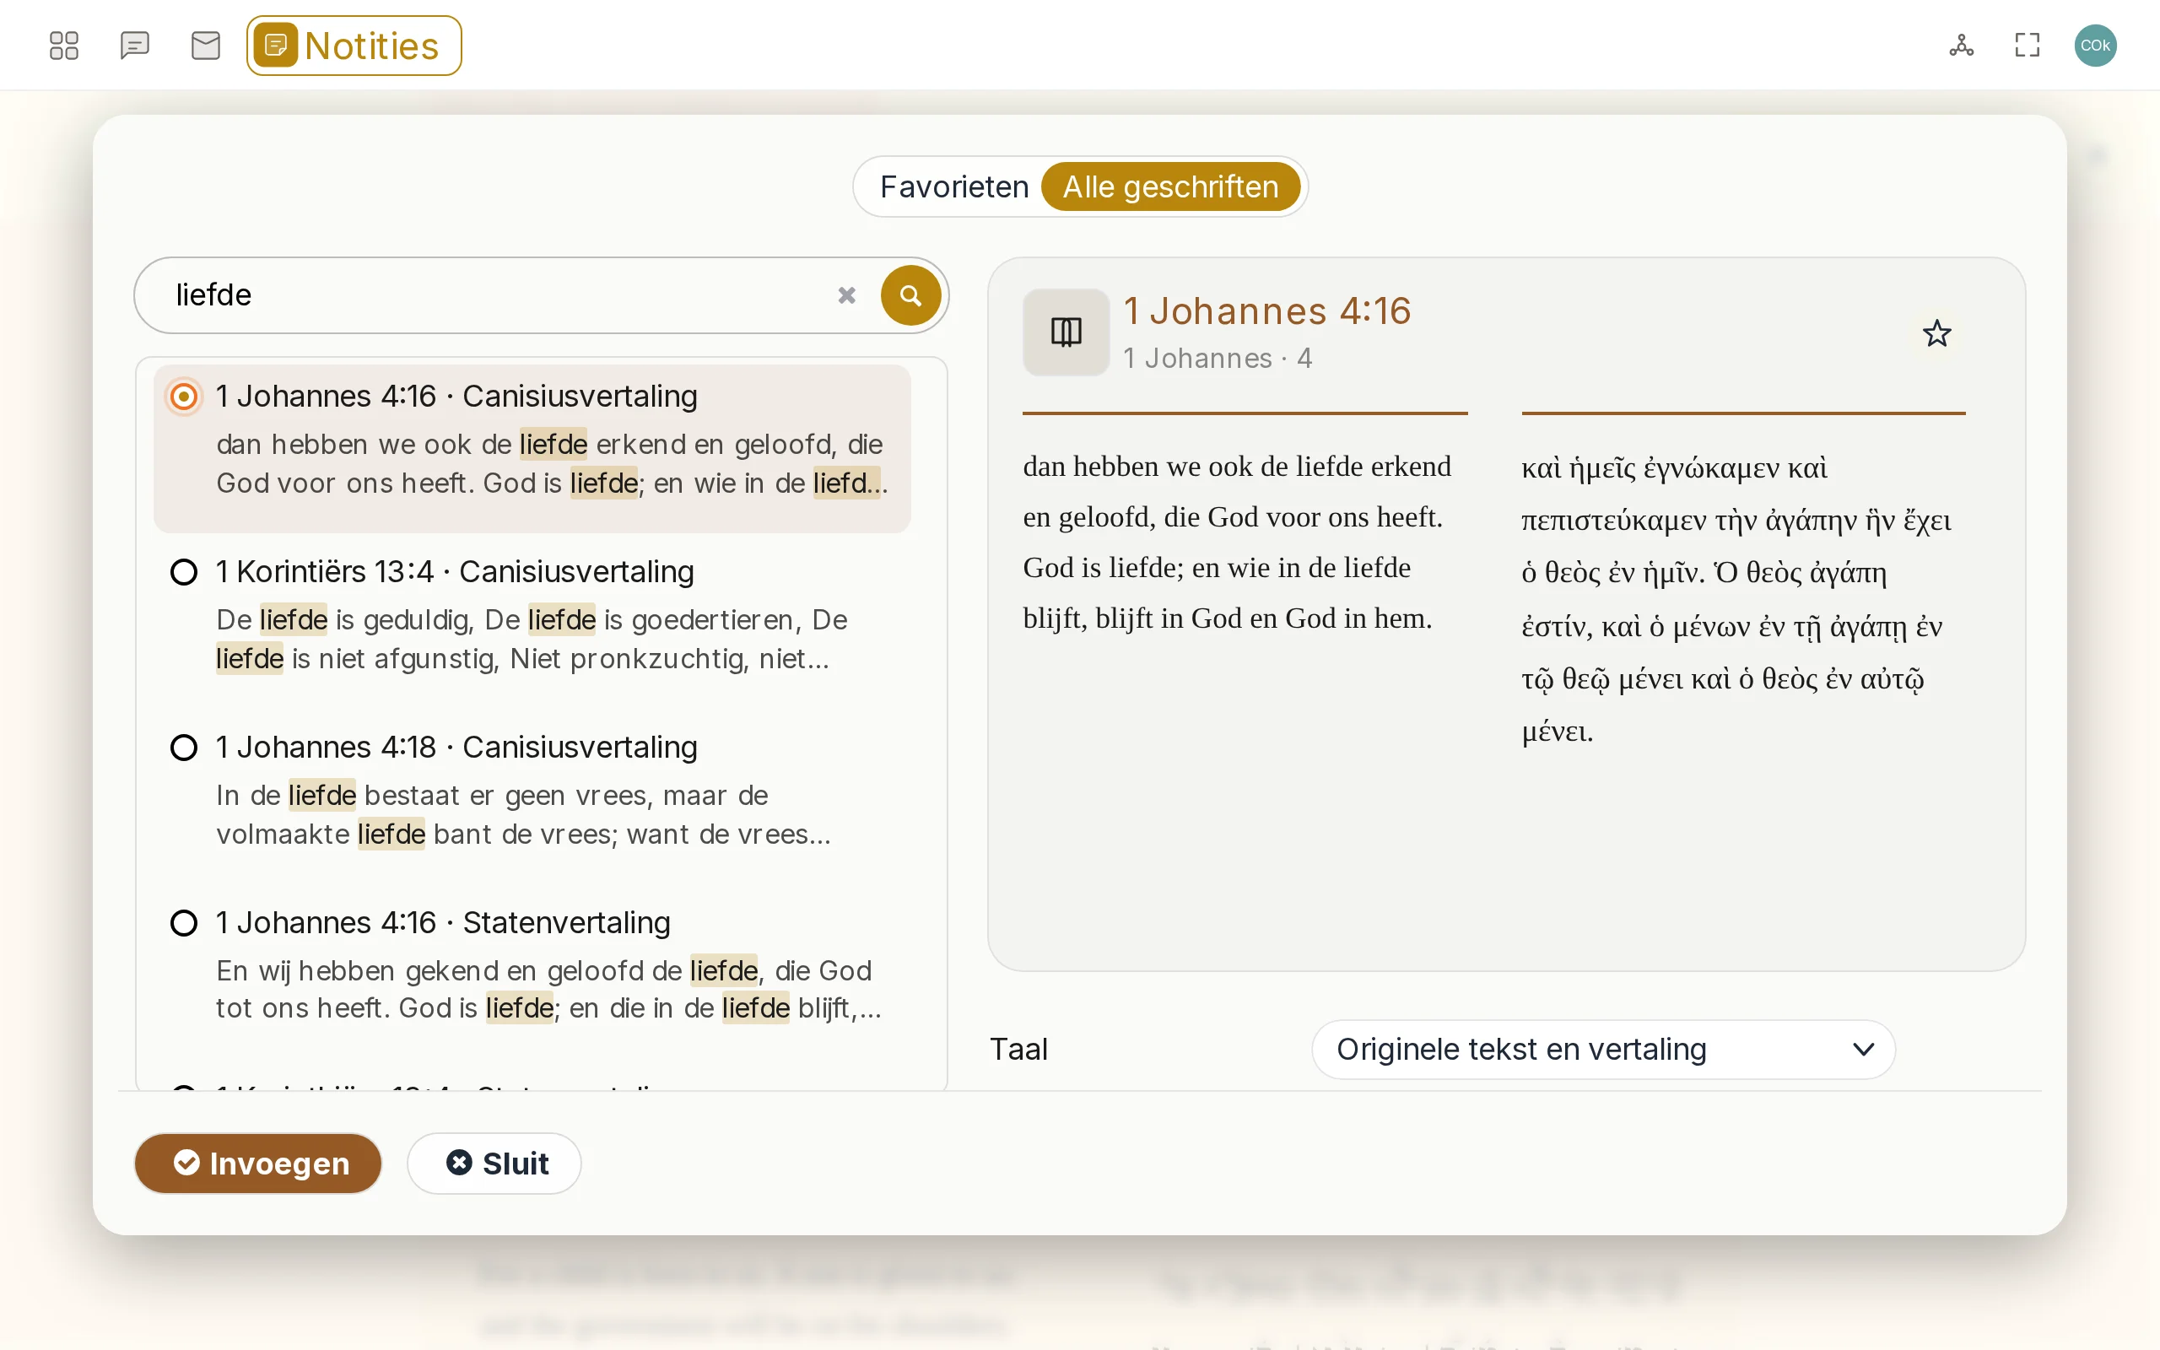Open the book icon beside 1 Johannes 4:16
Viewport: 2160px width, 1350px height.
click(x=1066, y=332)
